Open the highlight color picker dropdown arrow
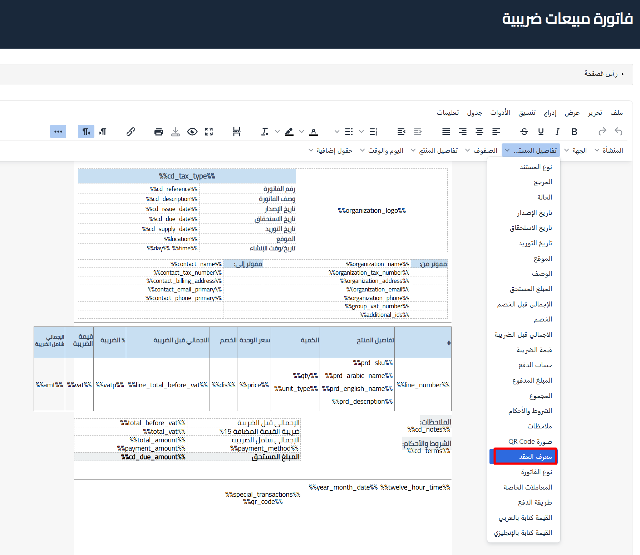Viewport: 640px width, 555px height. (277, 132)
